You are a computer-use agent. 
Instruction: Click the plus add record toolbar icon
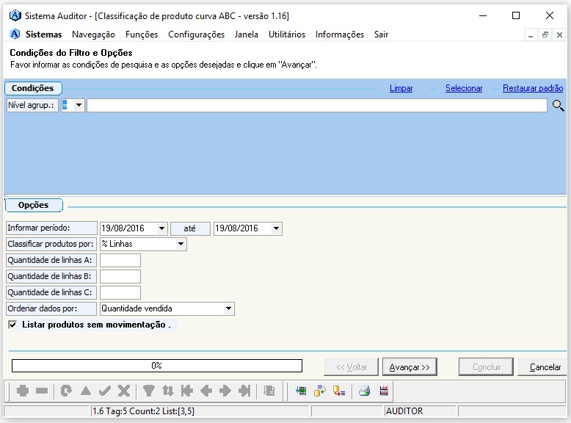(x=23, y=391)
